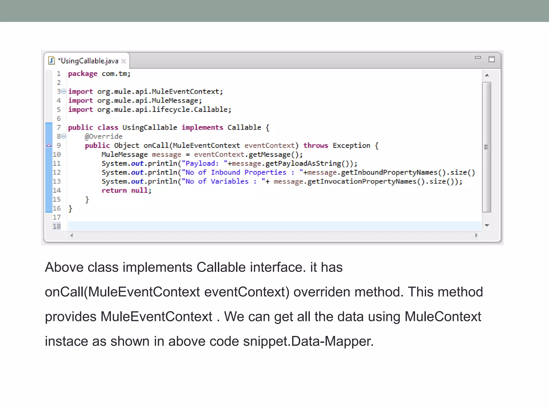Click the vertical scrollbar down arrow
The image size is (549, 411).
click(487, 226)
